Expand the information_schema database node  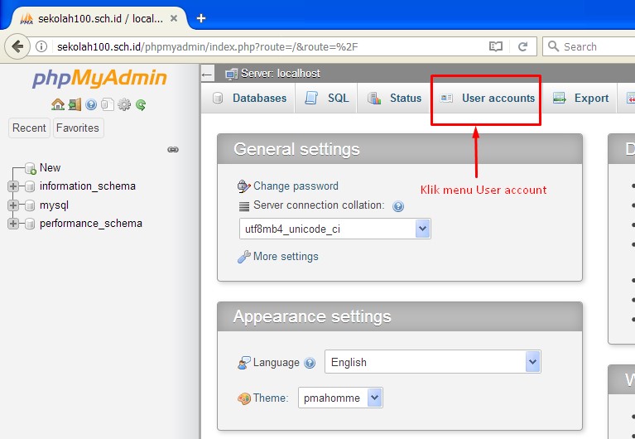coord(13,186)
